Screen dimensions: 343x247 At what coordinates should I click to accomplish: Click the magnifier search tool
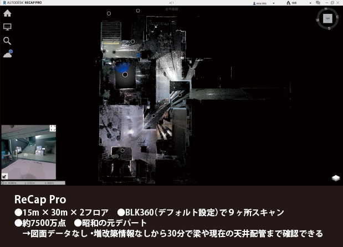pos(7,41)
